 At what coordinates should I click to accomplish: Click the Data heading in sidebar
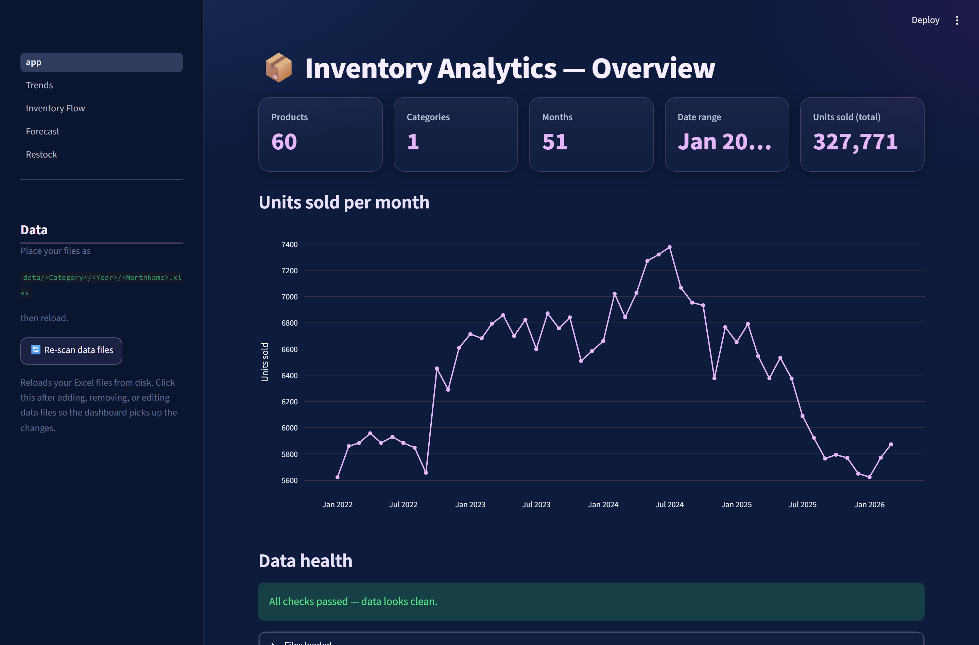(34, 230)
